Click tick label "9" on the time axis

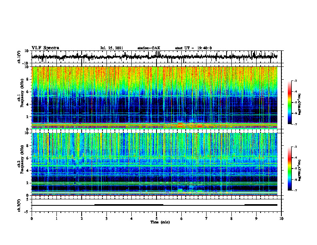coord(256,219)
